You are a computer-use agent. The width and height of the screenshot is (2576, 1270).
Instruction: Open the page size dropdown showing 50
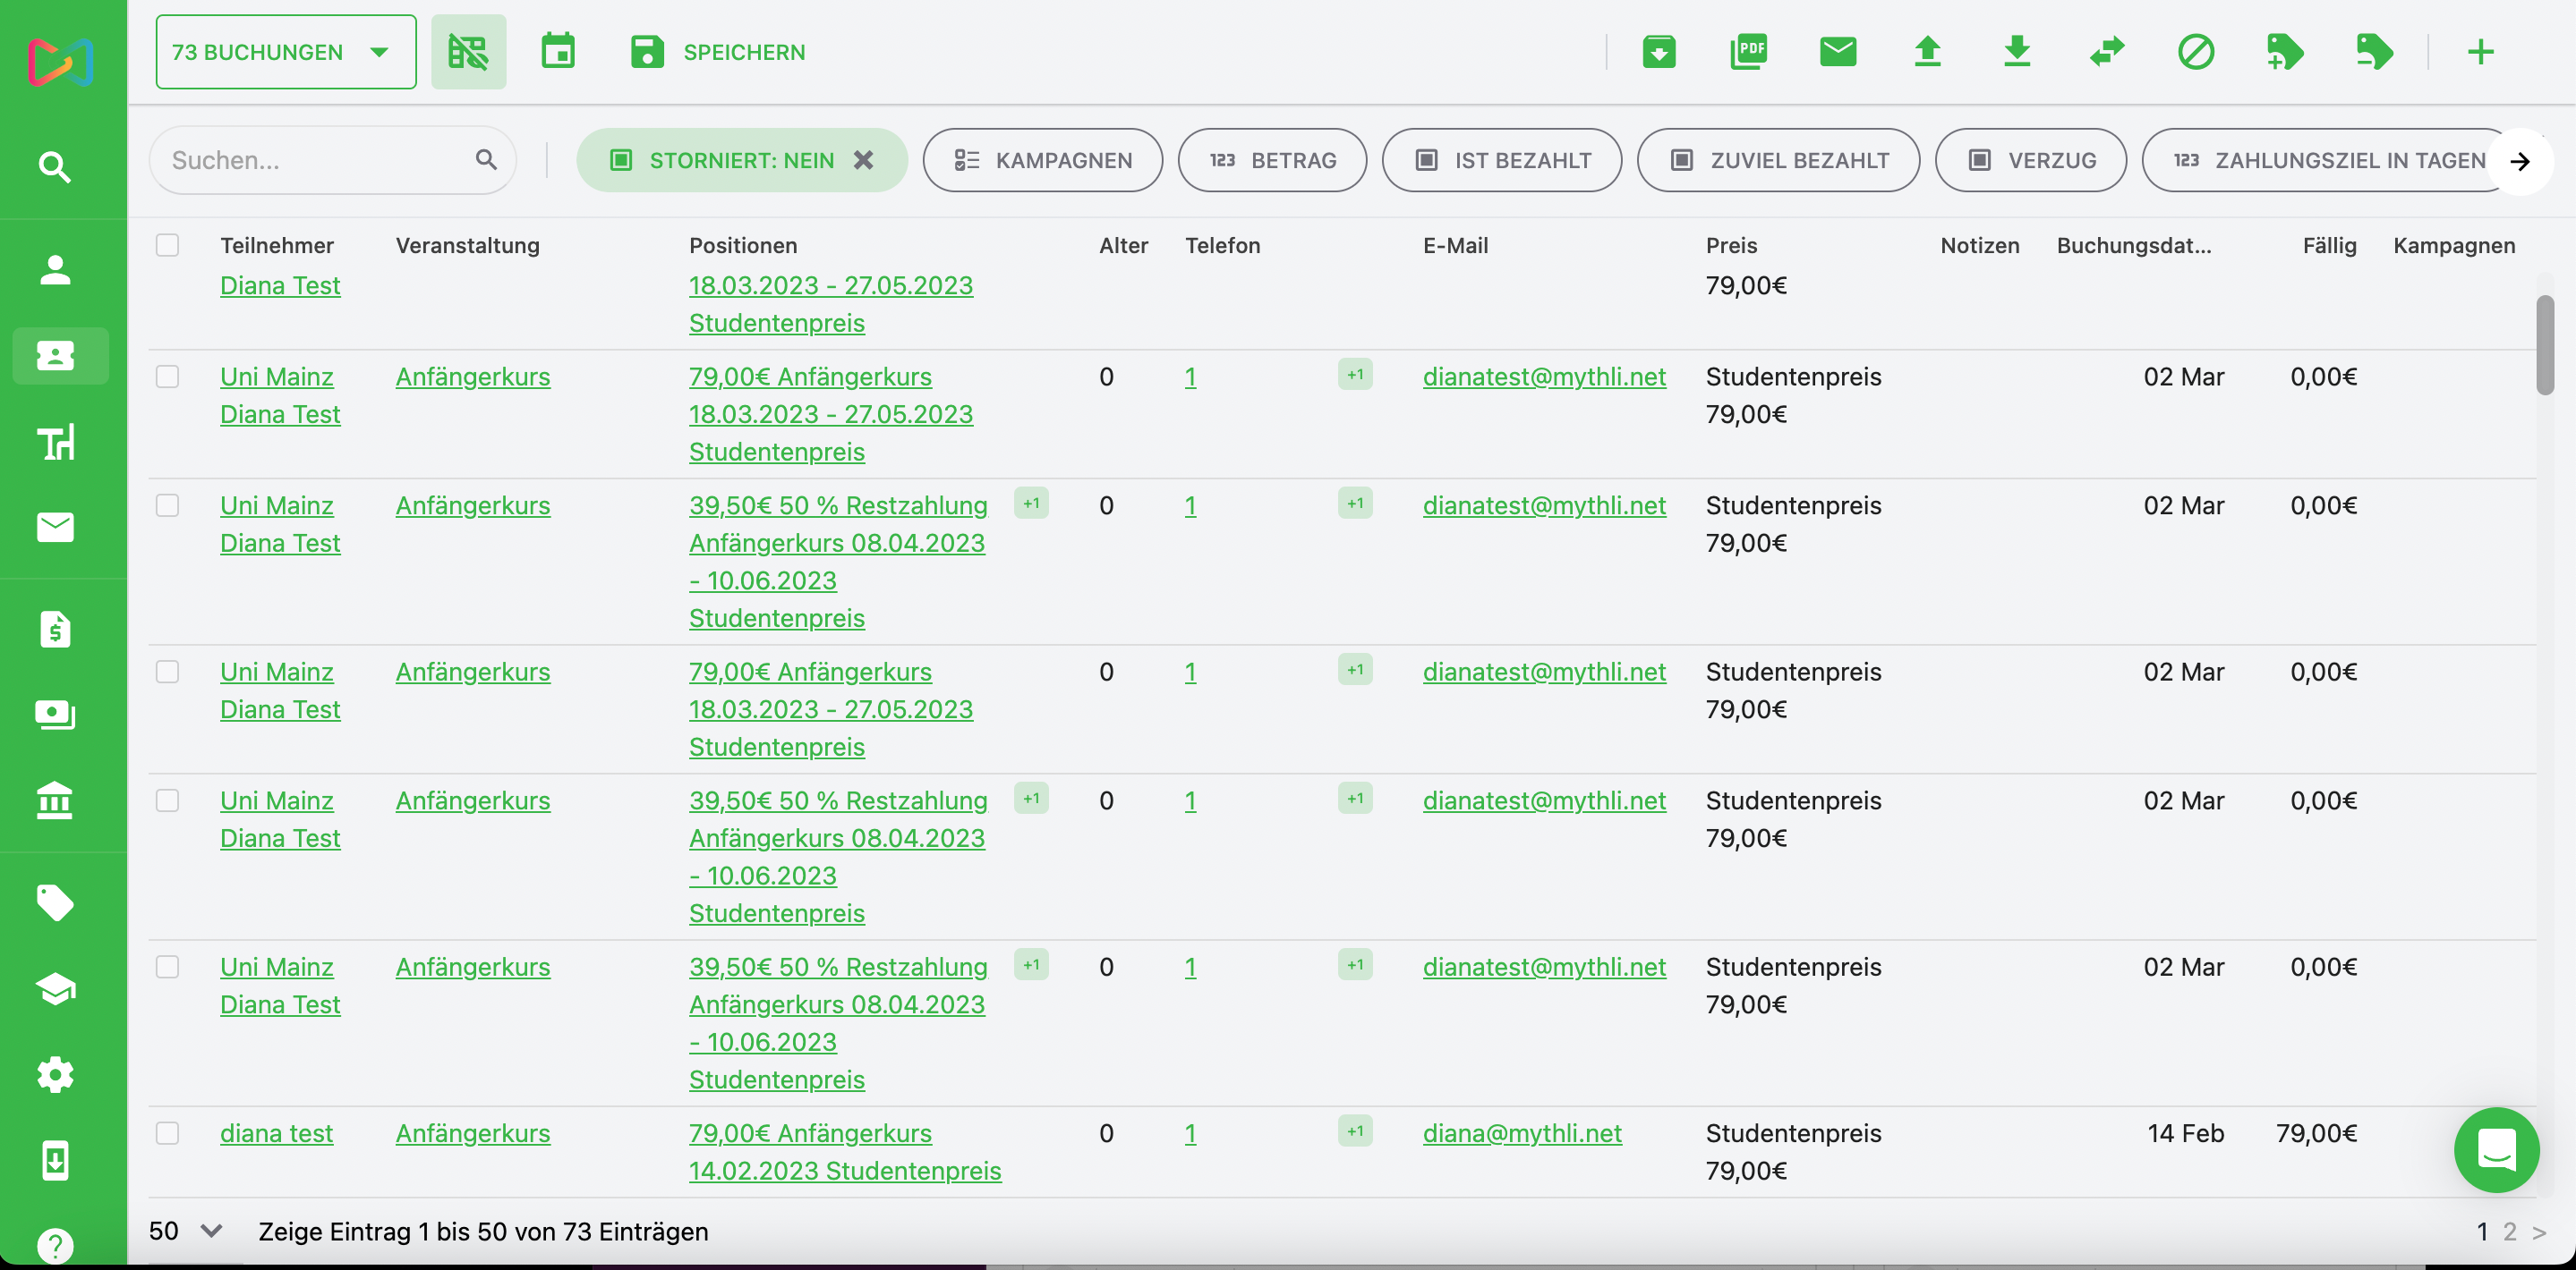(185, 1231)
